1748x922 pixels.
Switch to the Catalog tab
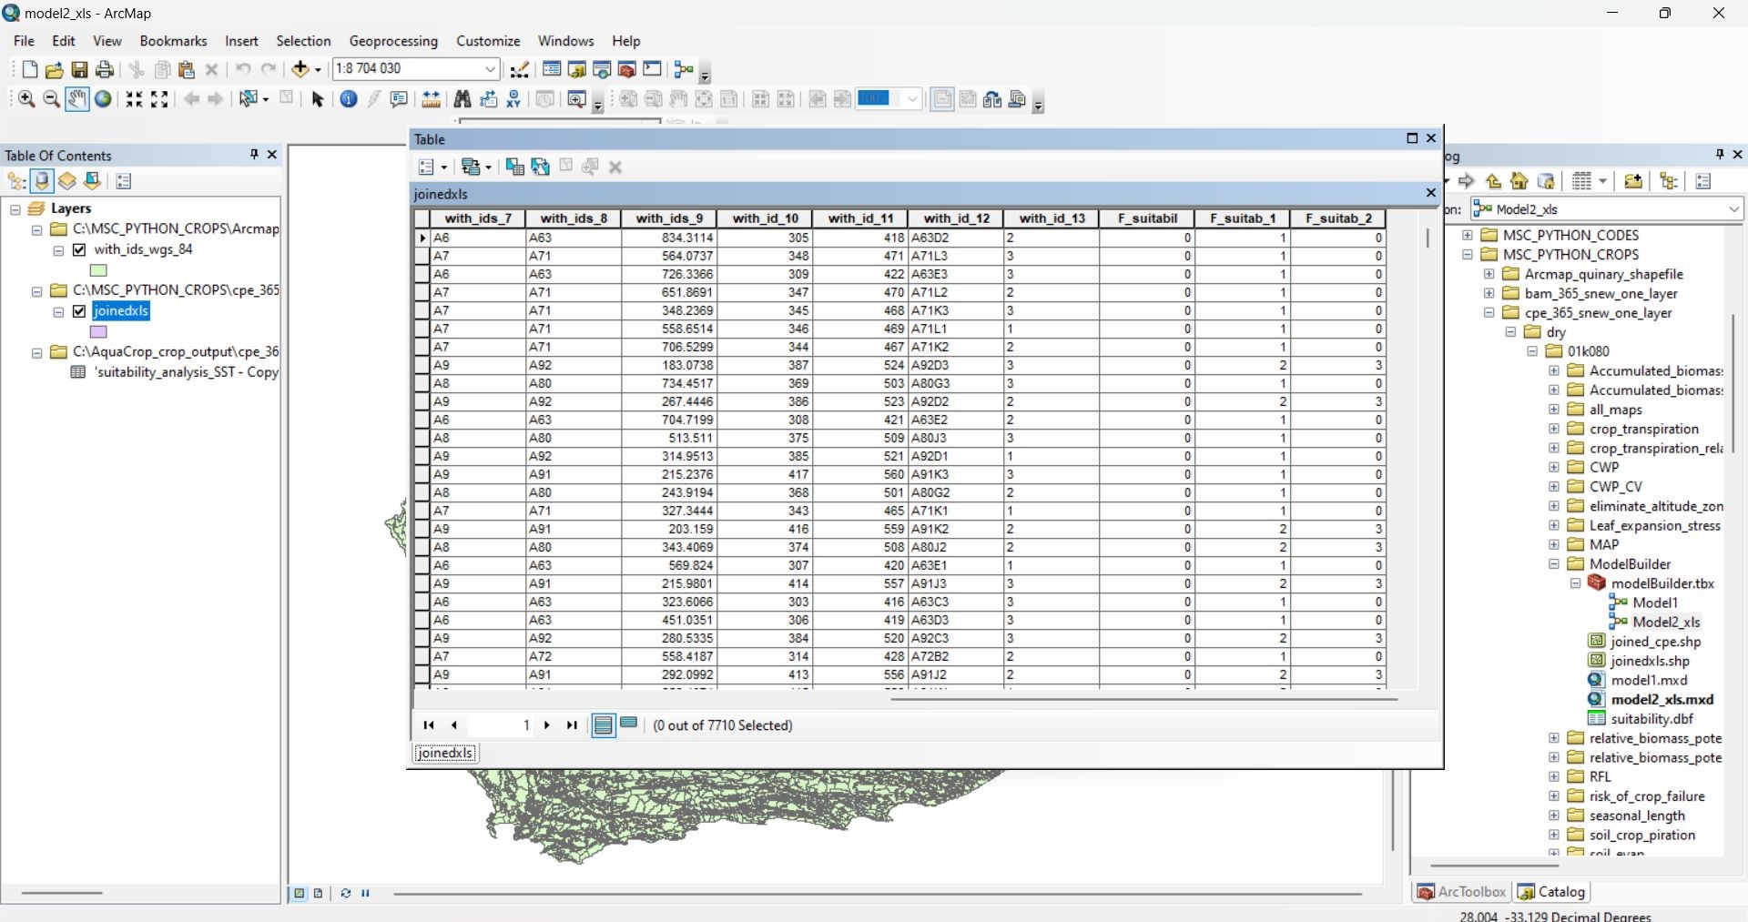click(x=1552, y=892)
